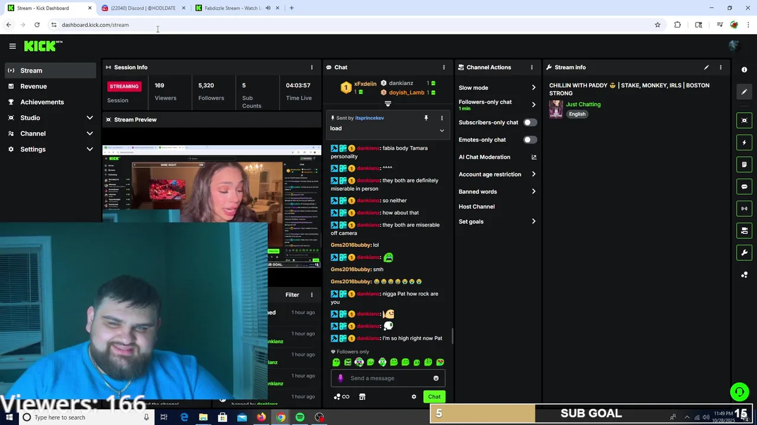
Task: Expand the pinned message chevron
Action: tap(441, 130)
